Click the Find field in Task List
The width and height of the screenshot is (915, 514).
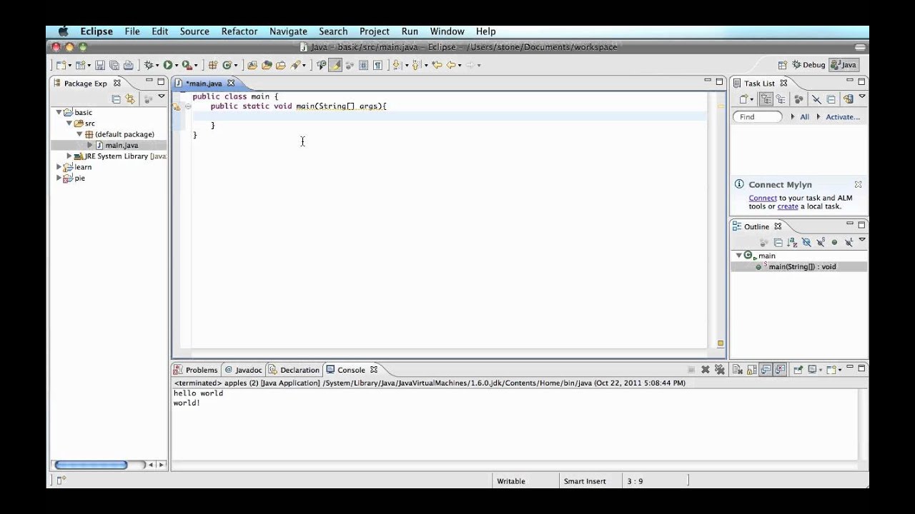tap(756, 116)
